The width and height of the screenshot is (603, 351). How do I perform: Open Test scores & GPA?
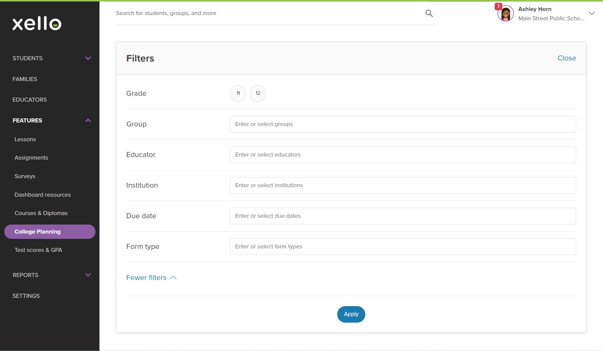(38, 250)
